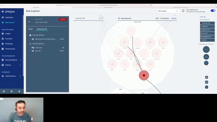Click the External Network globe icon
Screen dimensions: 217x122
point(30,35)
